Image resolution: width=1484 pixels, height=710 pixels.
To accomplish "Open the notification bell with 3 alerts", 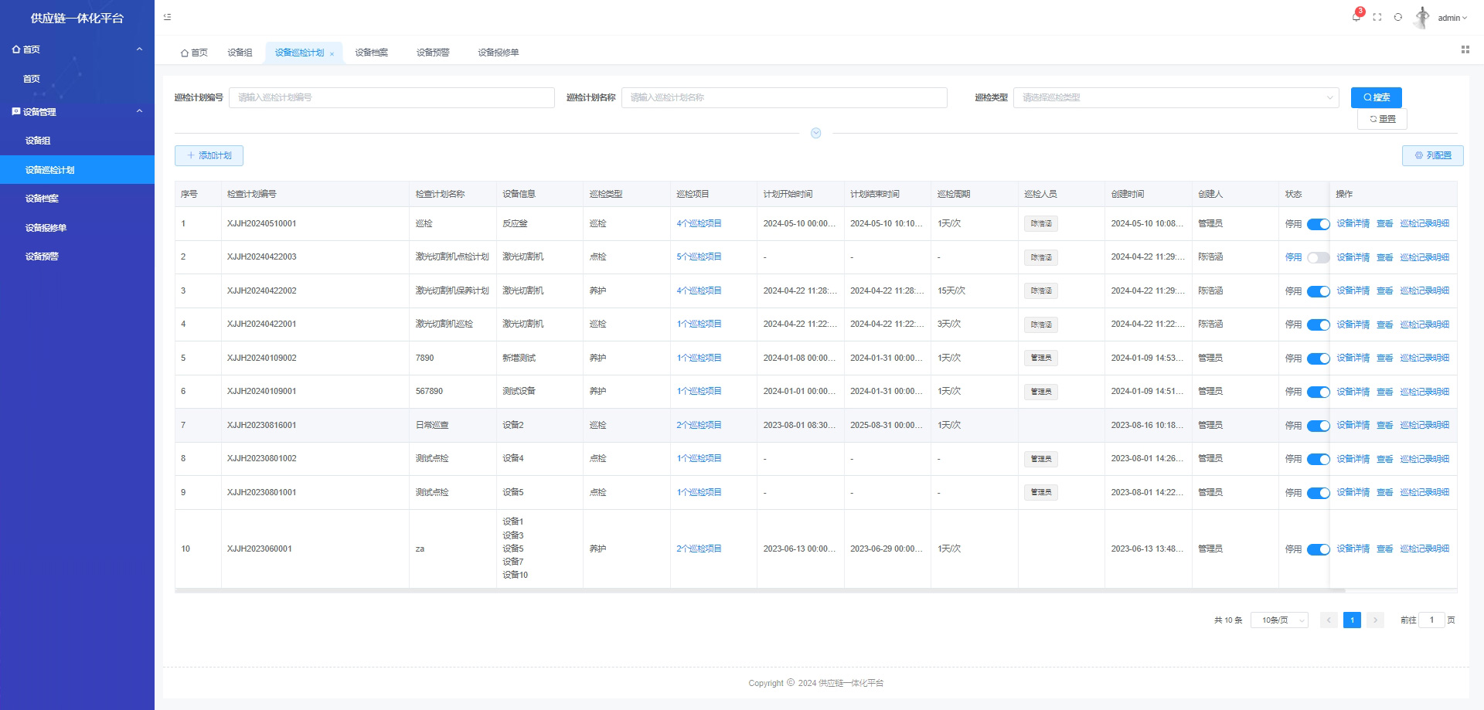I will click(x=1356, y=17).
